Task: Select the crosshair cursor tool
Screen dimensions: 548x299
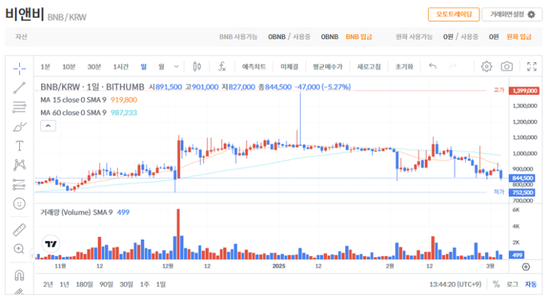Action: coord(19,69)
